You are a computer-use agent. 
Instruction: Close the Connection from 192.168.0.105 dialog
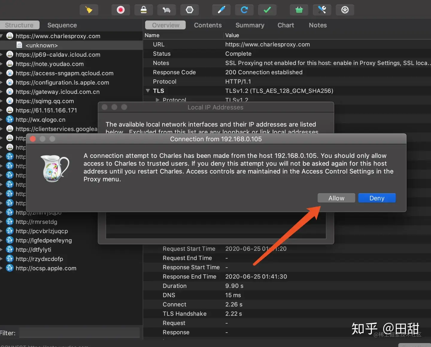pyautogui.click(x=33, y=139)
